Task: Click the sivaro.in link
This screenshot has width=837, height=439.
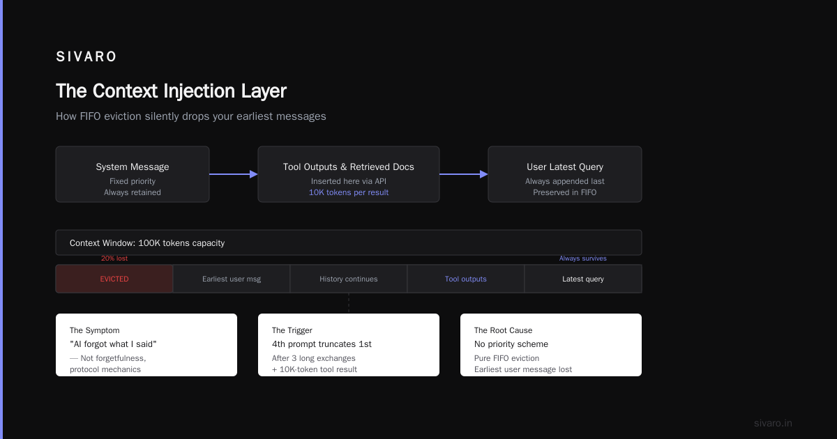Action: pyautogui.click(x=773, y=423)
